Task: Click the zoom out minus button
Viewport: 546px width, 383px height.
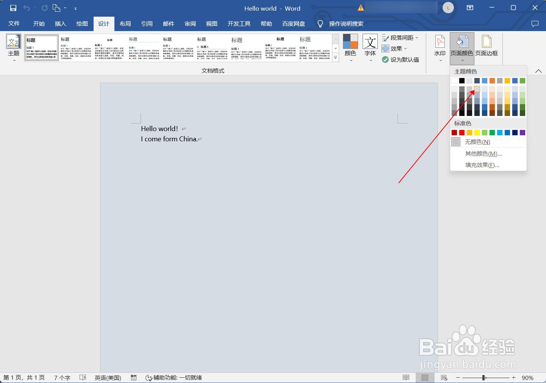Action: tap(458, 378)
